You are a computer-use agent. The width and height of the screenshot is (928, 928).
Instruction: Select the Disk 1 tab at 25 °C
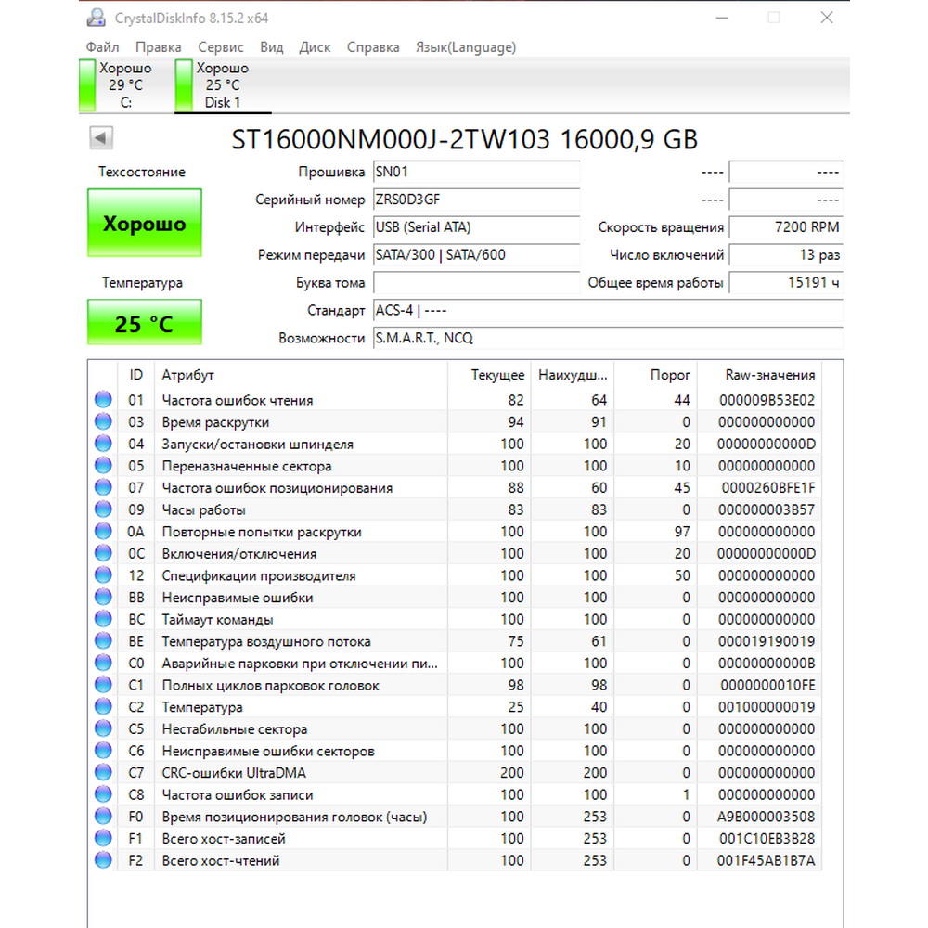(x=223, y=85)
